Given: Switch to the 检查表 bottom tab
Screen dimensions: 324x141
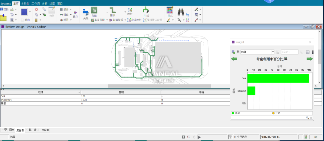Looking at the screenshot, I should pyautogui.click(x=45, y=130).
